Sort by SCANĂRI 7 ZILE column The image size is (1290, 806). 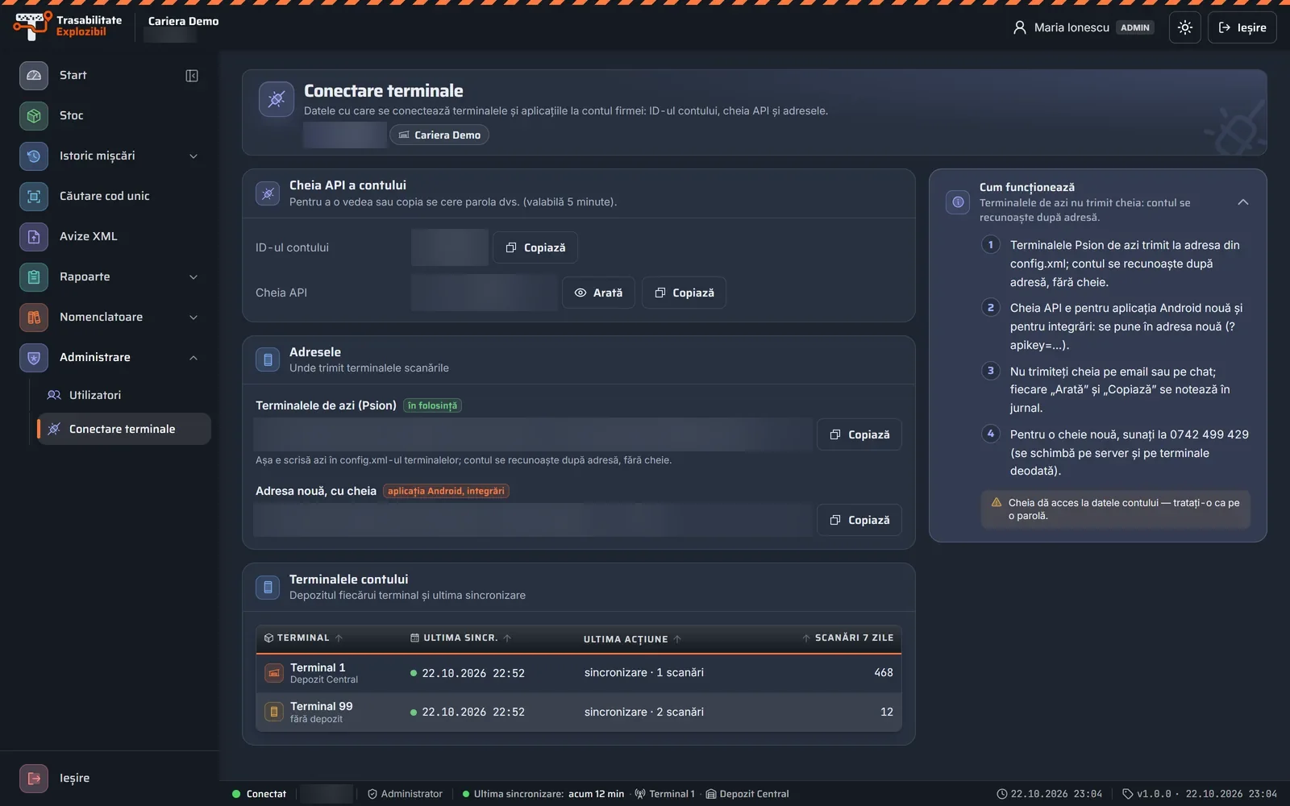[x=847, y=638]
